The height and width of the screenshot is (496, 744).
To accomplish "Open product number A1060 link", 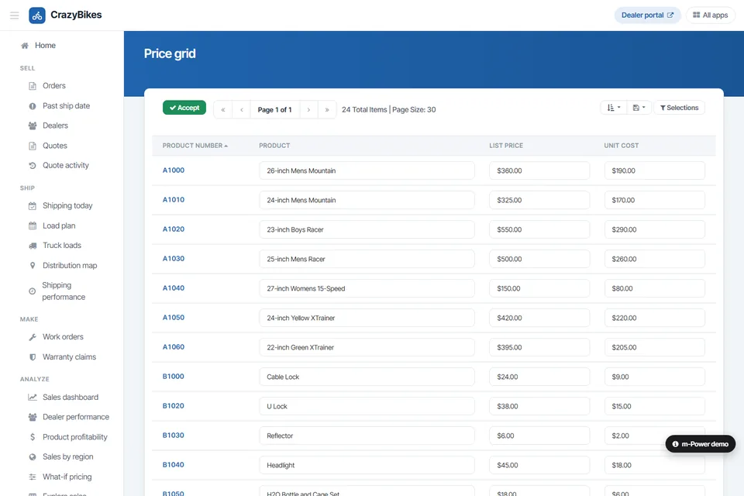I will tap(173, 347).
